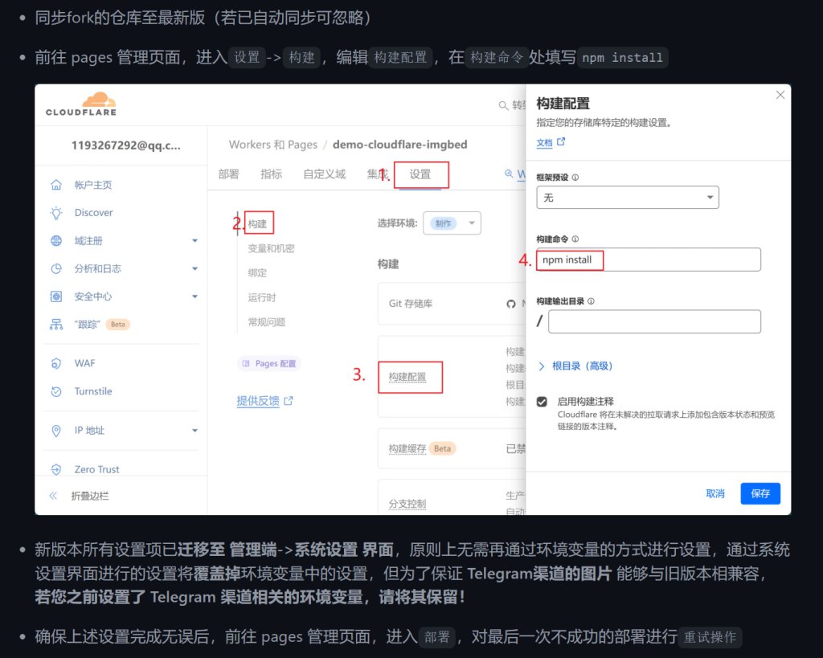Open the 框架预设 dropdown
The image size is (823, 658).
click(x=627, y=197)
